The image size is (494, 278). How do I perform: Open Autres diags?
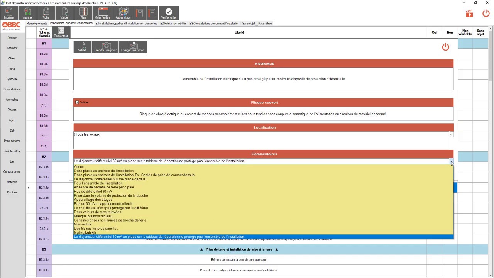coord(123,13)
